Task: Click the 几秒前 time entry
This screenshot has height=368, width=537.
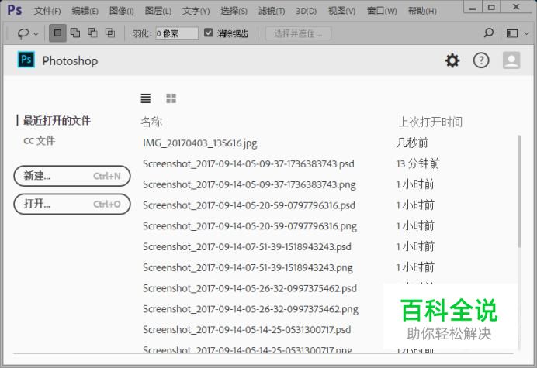Action: pyautogui.click(x=412, y=143)
